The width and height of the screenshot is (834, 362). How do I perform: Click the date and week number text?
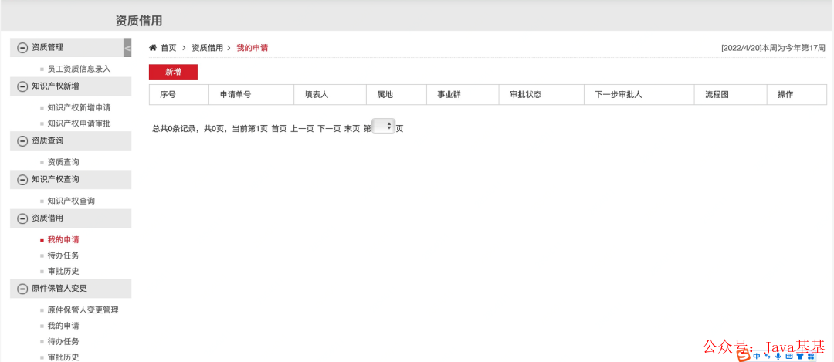coord(773,48)
